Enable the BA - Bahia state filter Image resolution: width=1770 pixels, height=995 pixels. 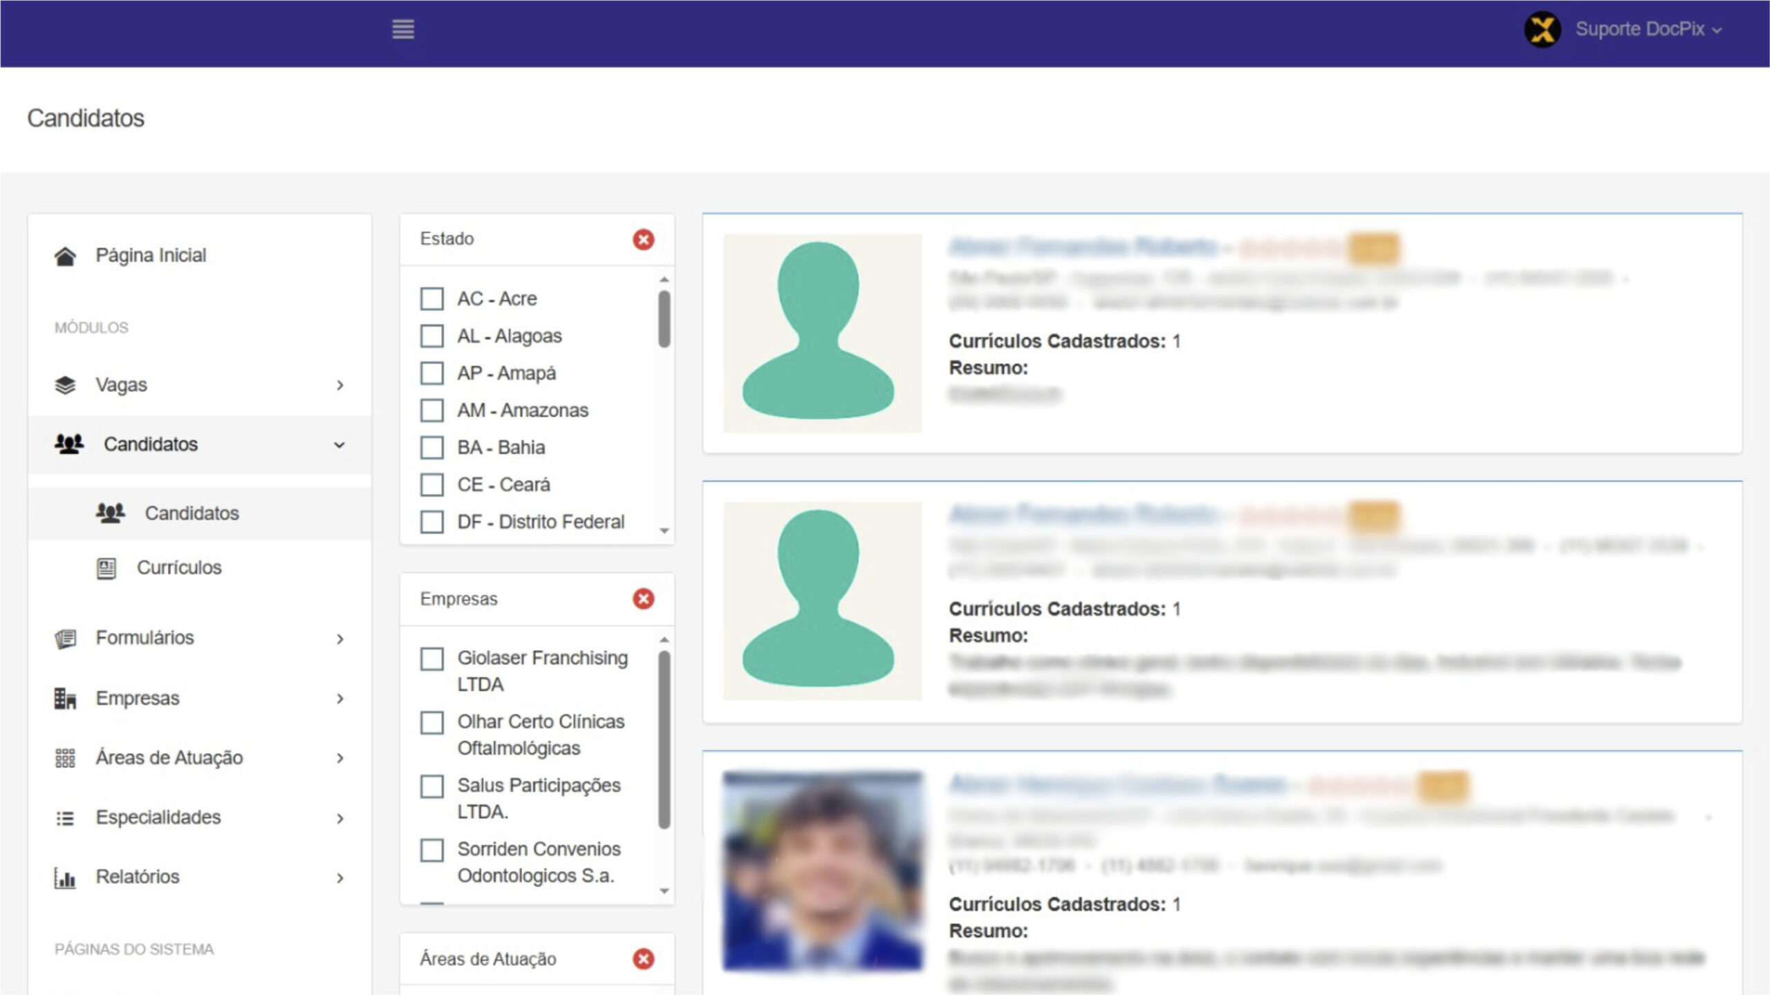tap(432, 448)
